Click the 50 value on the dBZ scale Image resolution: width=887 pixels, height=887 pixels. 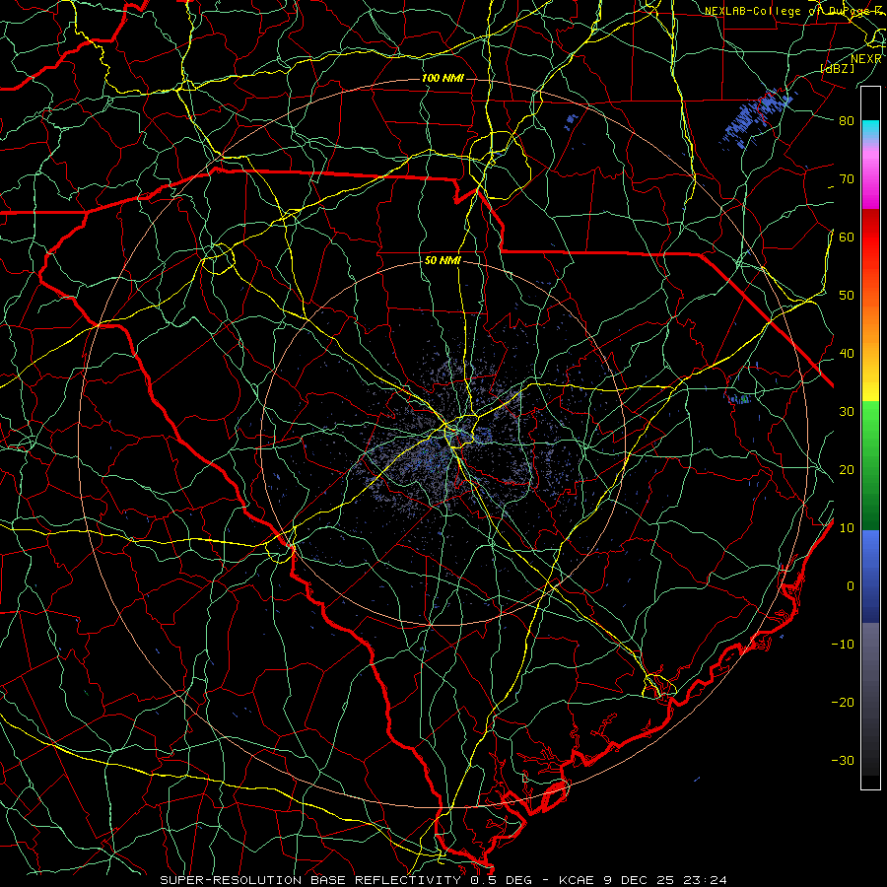point(847,296)
